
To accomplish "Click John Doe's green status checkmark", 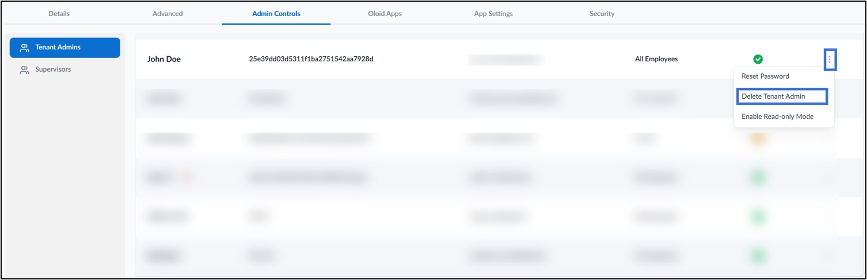I will (x=758, y=59).
